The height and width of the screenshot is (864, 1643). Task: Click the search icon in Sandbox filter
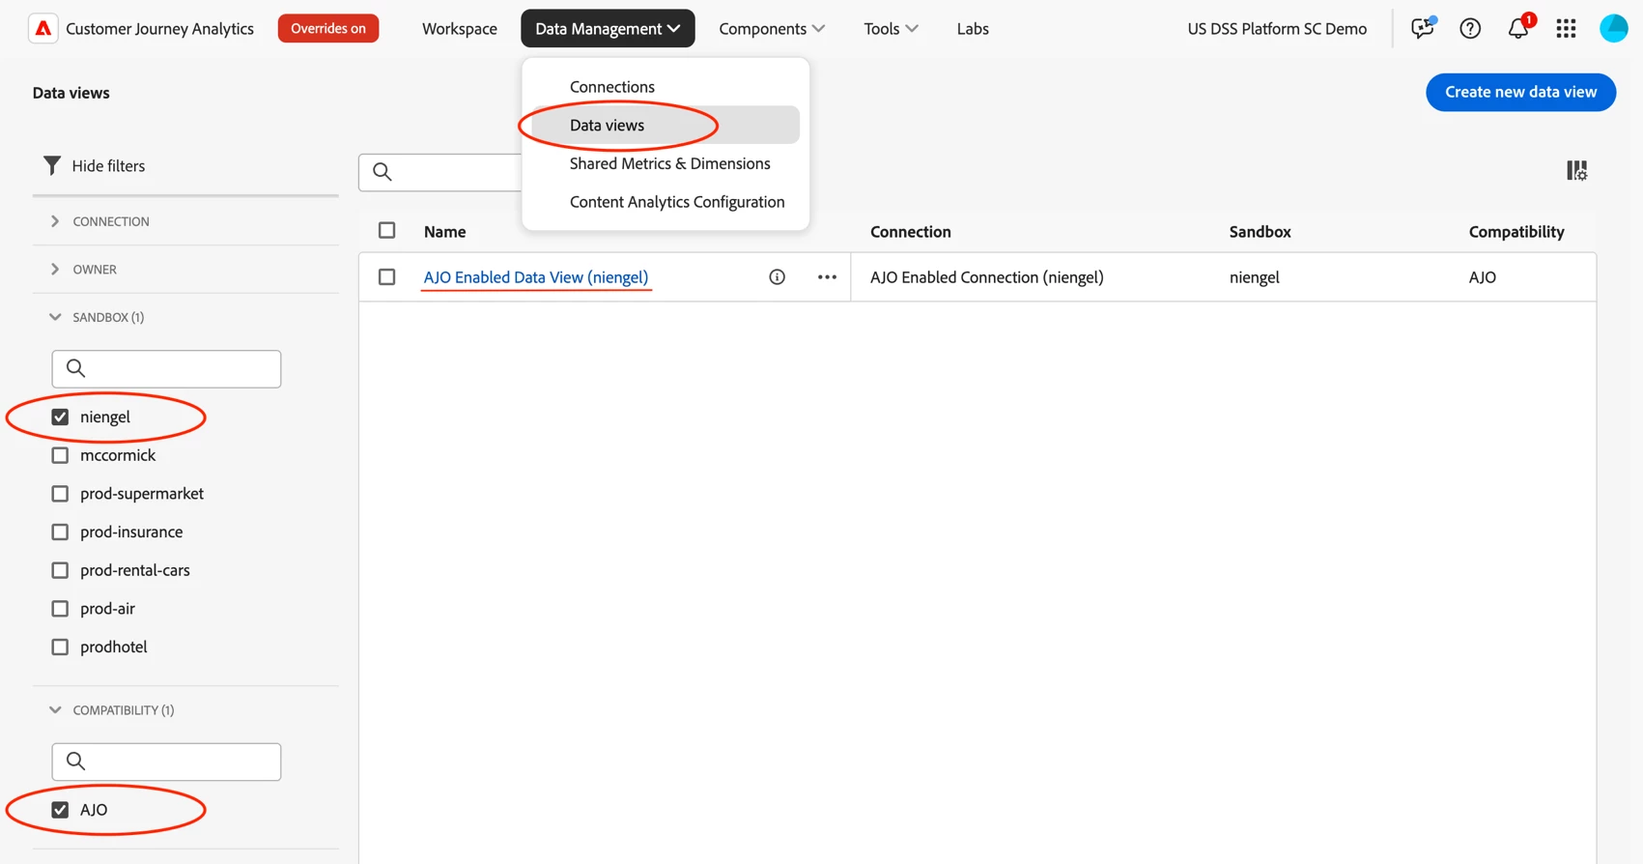point(75,368)
